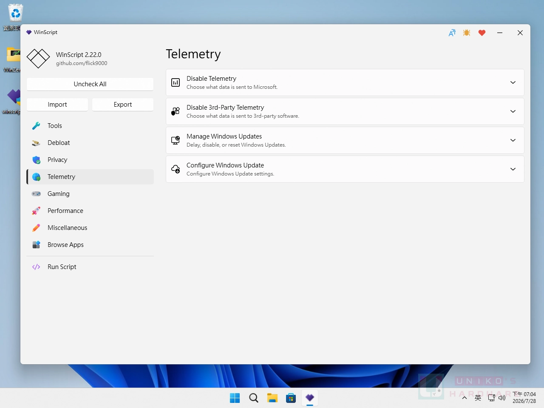Go to the Tools section
This screenshot has width=544, height=408.
(90, 126)
